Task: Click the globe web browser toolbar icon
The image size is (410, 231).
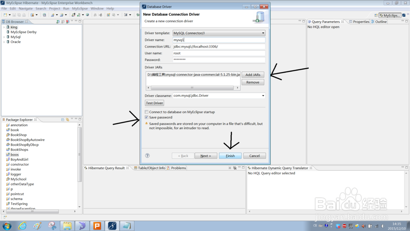Action: click(87, 15)
